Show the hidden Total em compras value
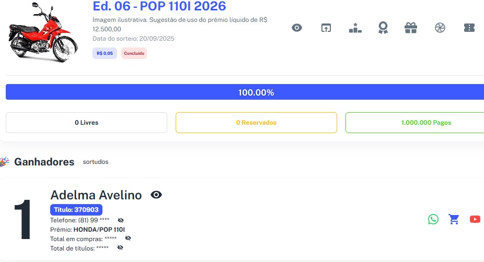Screen dimensions: 484x262 pyautogui.click(x=128, y=238)
